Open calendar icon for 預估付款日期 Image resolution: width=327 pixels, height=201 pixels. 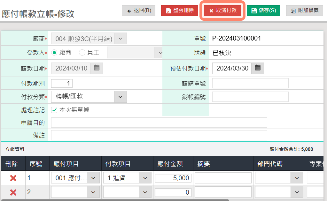point(258,68)
